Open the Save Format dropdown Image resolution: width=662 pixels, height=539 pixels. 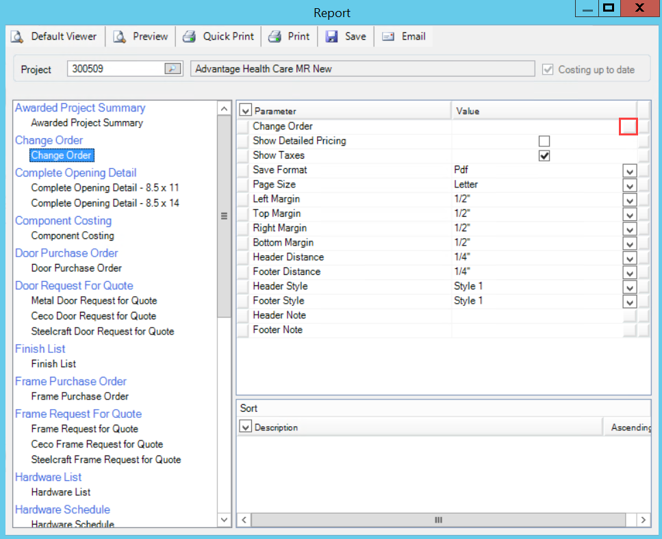(x=629, y=170)
